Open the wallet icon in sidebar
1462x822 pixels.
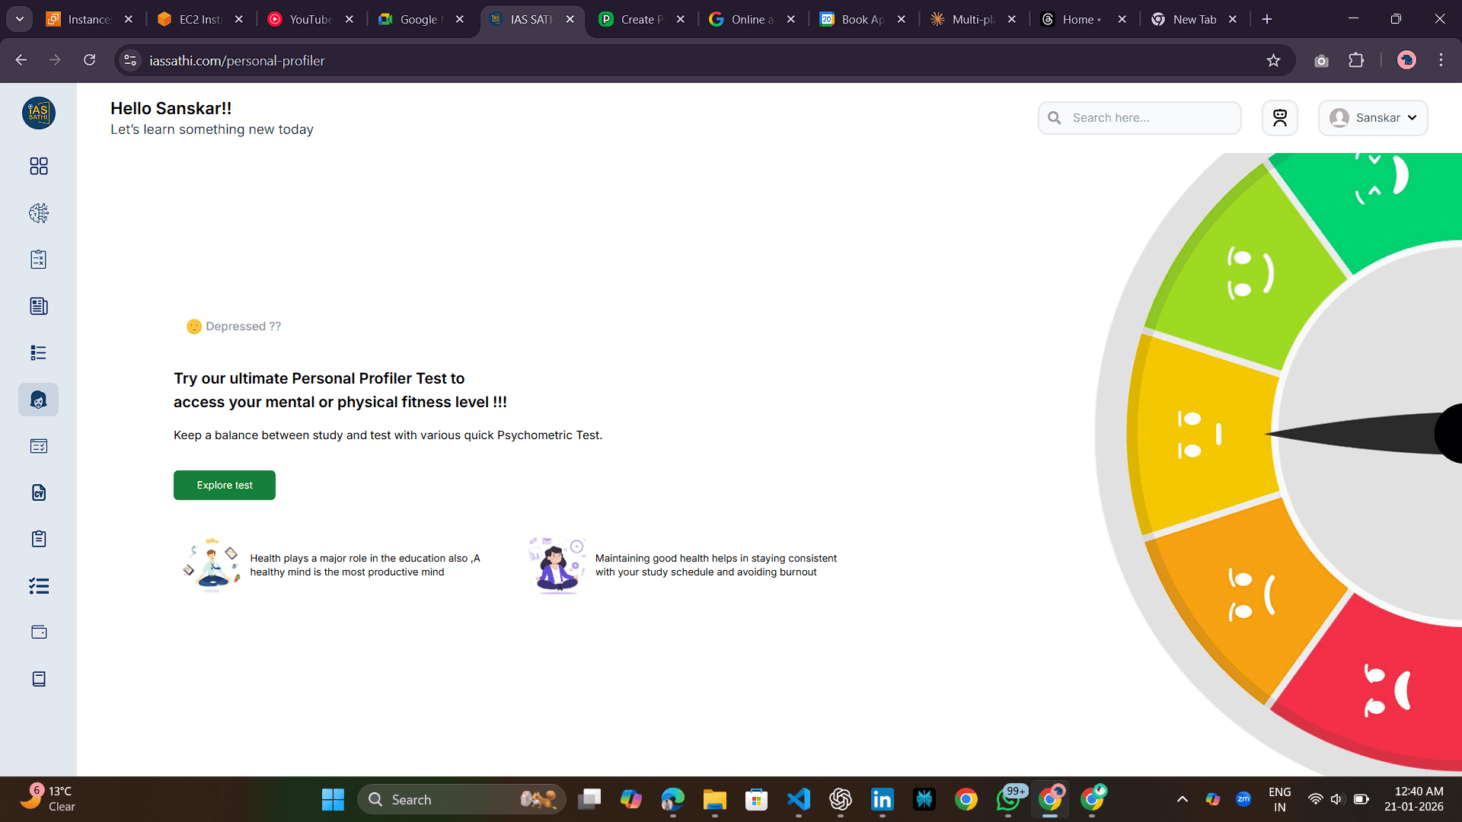[39, 632]
